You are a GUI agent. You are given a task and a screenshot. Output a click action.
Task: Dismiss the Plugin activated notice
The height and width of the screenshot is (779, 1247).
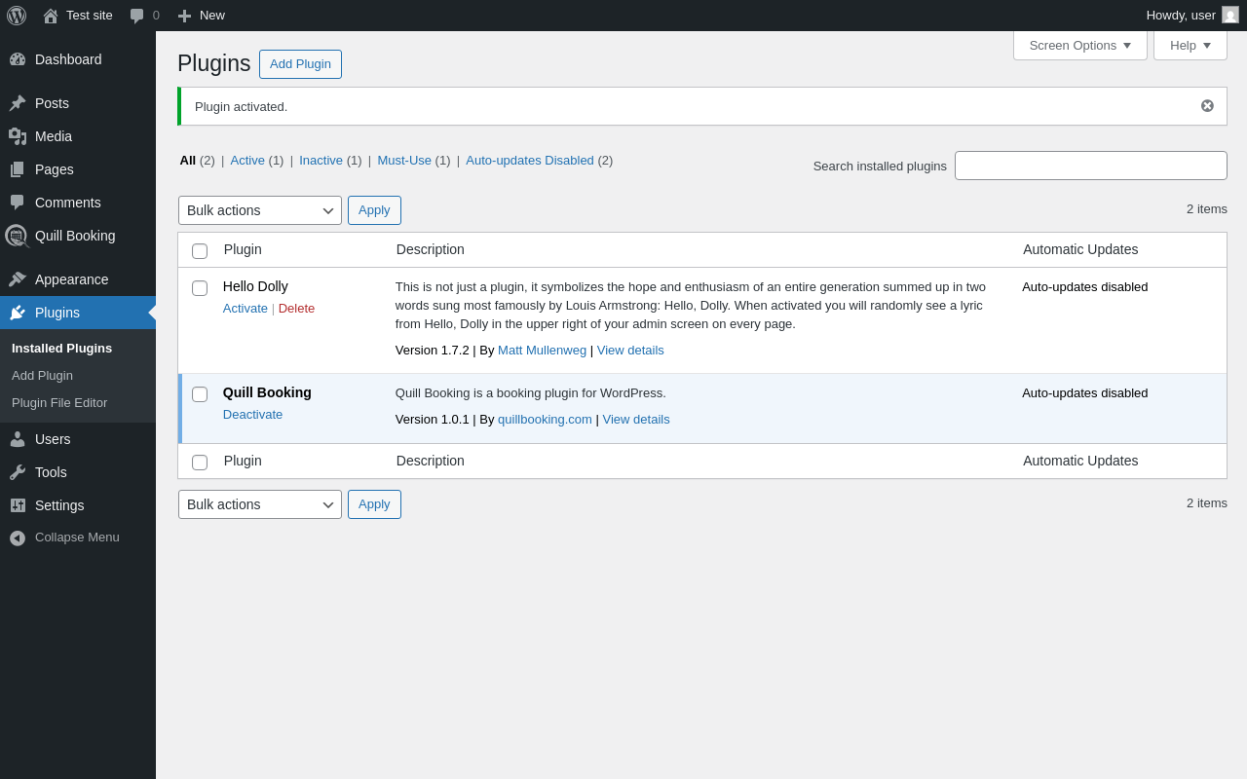[1207, 106]
